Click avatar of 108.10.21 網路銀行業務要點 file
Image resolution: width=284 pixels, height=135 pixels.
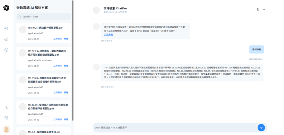click(23, 30)
